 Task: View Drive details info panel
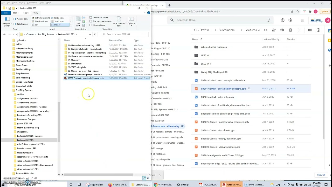318,30
